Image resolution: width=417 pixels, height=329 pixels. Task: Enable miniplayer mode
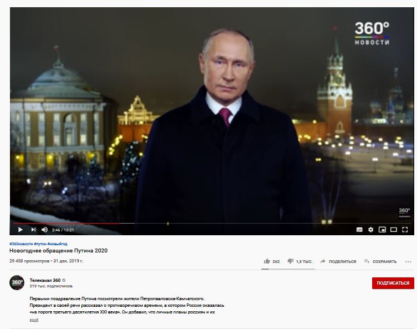point(382,230)
